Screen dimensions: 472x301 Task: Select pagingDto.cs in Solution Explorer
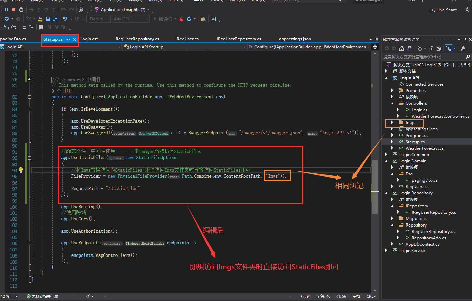[424, 180]
